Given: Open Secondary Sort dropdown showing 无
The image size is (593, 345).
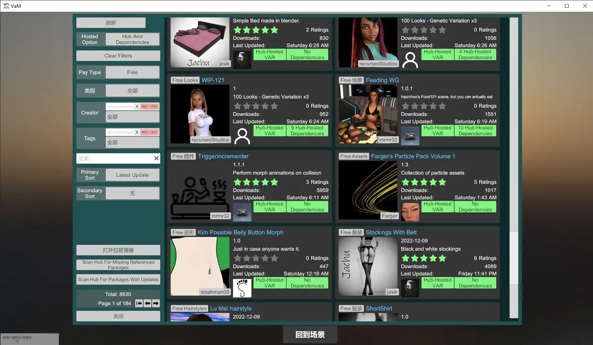Looking at the screenshot, I should [x=132, y=193].
